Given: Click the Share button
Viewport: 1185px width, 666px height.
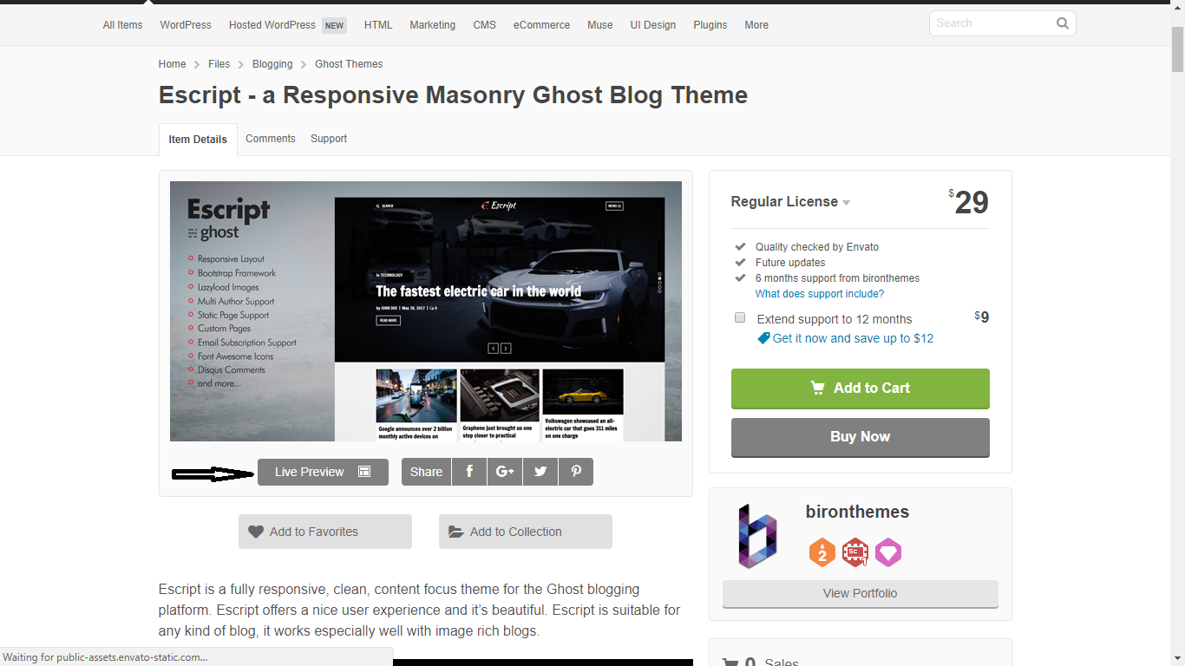Looking at the screenshot, I should (426, 472).
